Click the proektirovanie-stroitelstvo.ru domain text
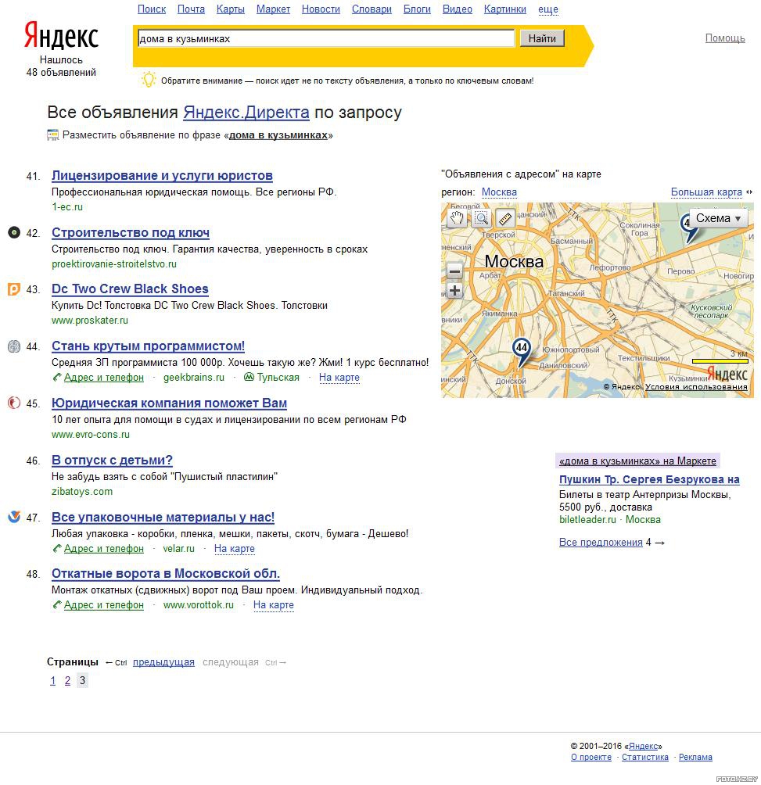This screenshot has width=761, height=785. pyautogui.click(x=114, y=263)
